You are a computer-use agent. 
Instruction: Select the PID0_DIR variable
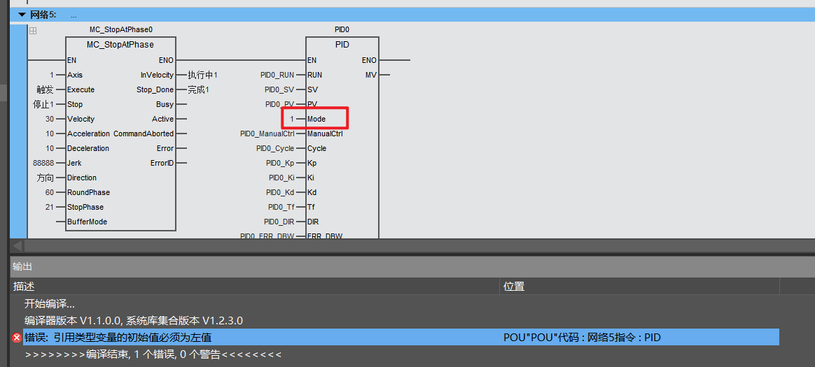[279, 222]
